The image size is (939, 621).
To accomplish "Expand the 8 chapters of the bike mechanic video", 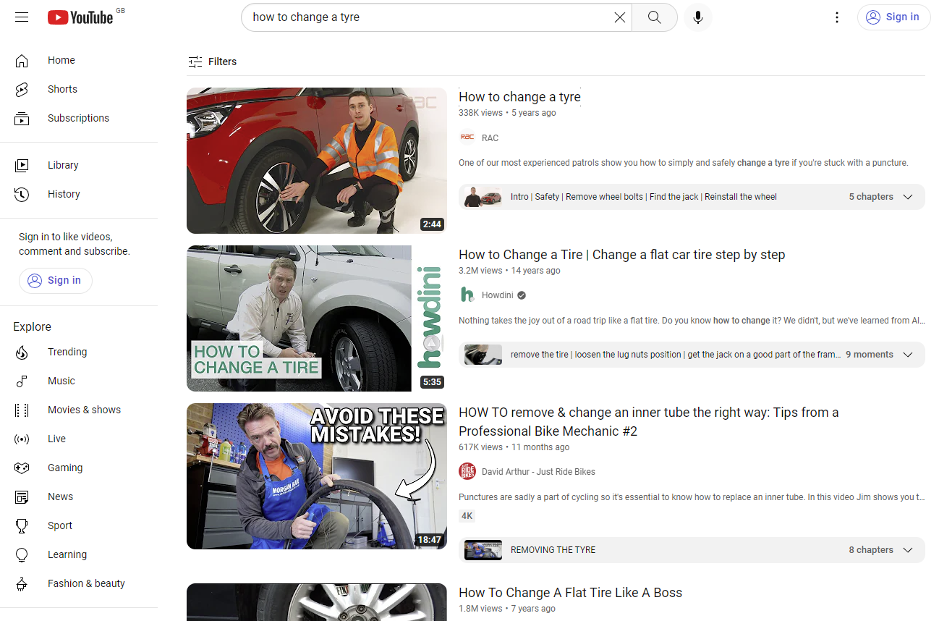I will 908,549.
